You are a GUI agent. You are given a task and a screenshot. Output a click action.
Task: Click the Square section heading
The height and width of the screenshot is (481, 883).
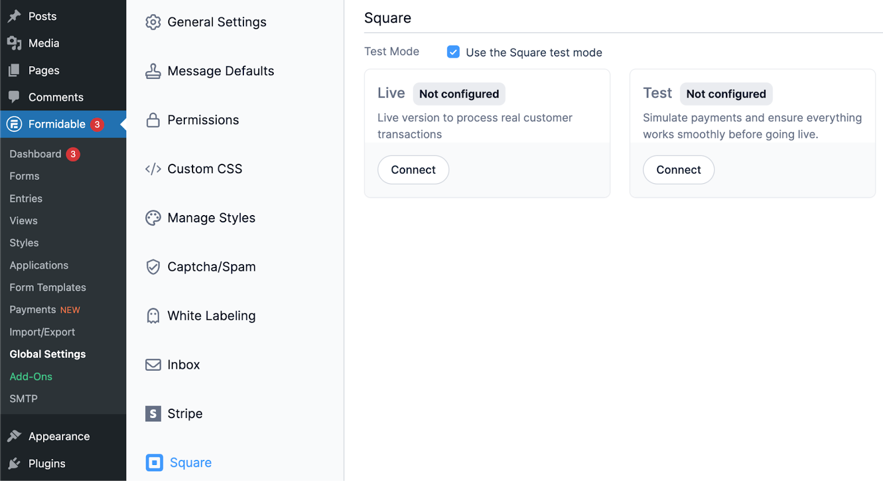click(x=387, y=18)
